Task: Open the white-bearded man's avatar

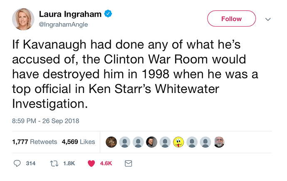Action: 219,142
